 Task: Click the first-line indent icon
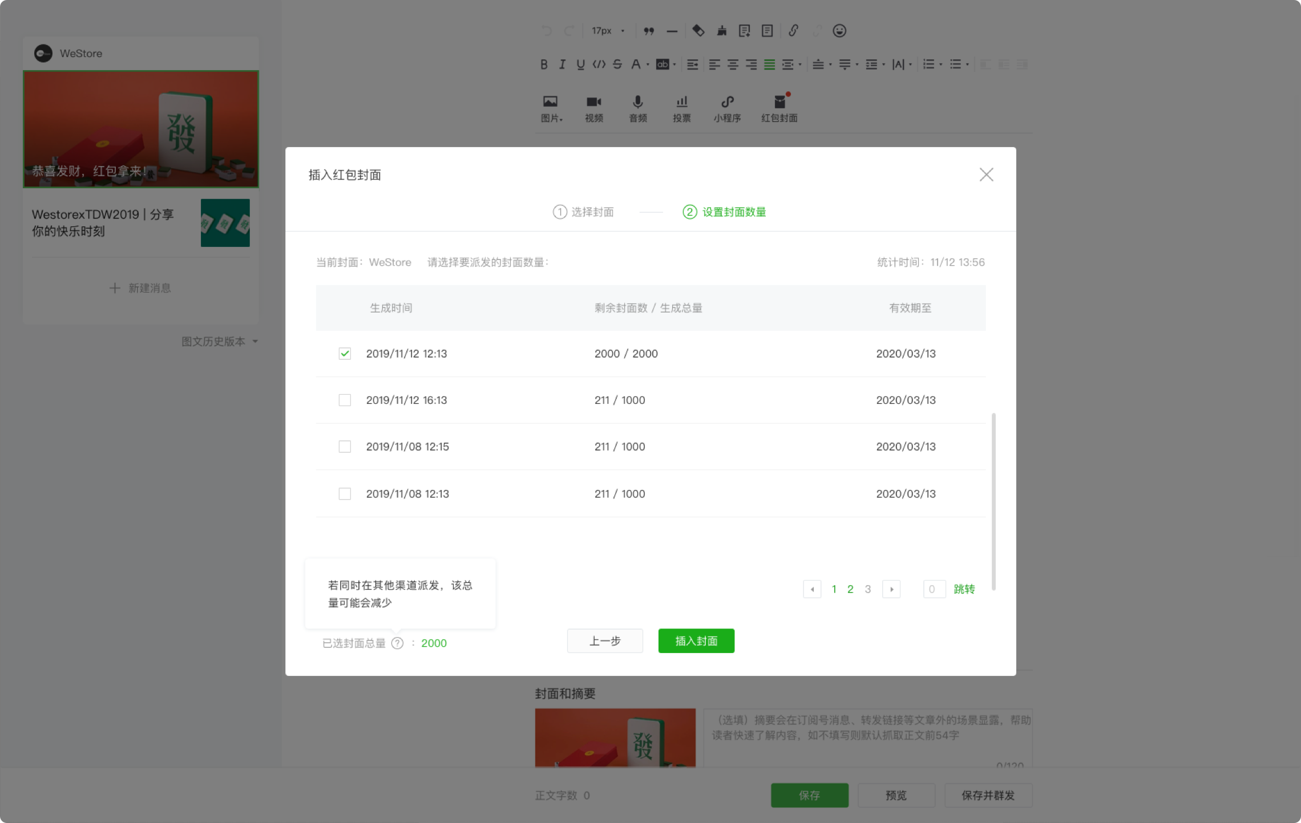click(692, 64)
